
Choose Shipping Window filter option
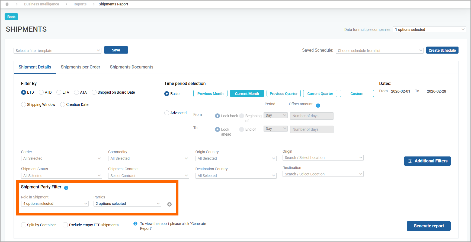[x=24, y=104]
